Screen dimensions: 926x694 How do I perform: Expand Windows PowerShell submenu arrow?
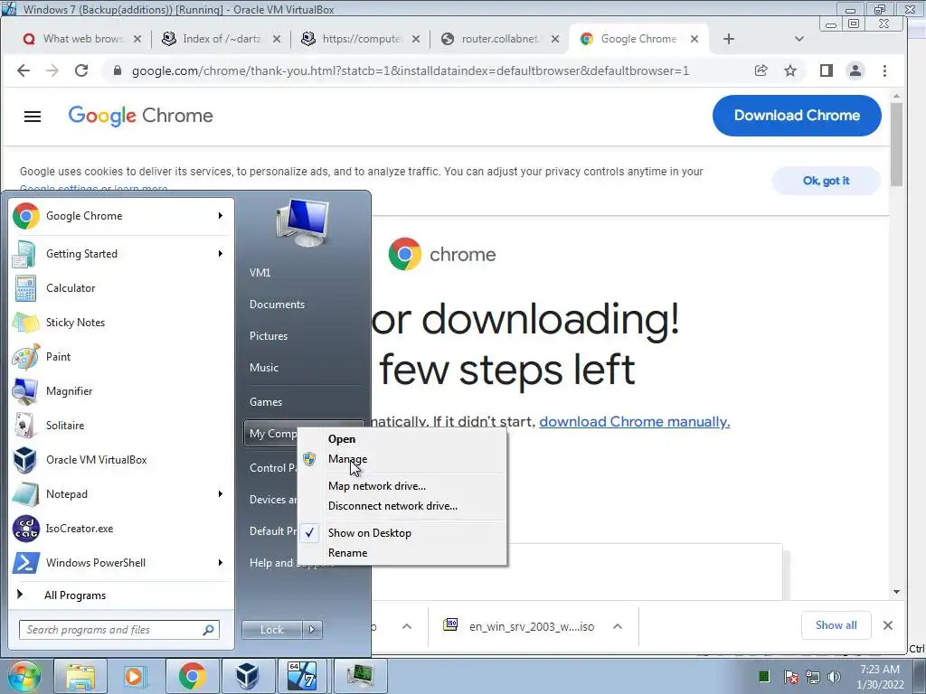[221, 562]
